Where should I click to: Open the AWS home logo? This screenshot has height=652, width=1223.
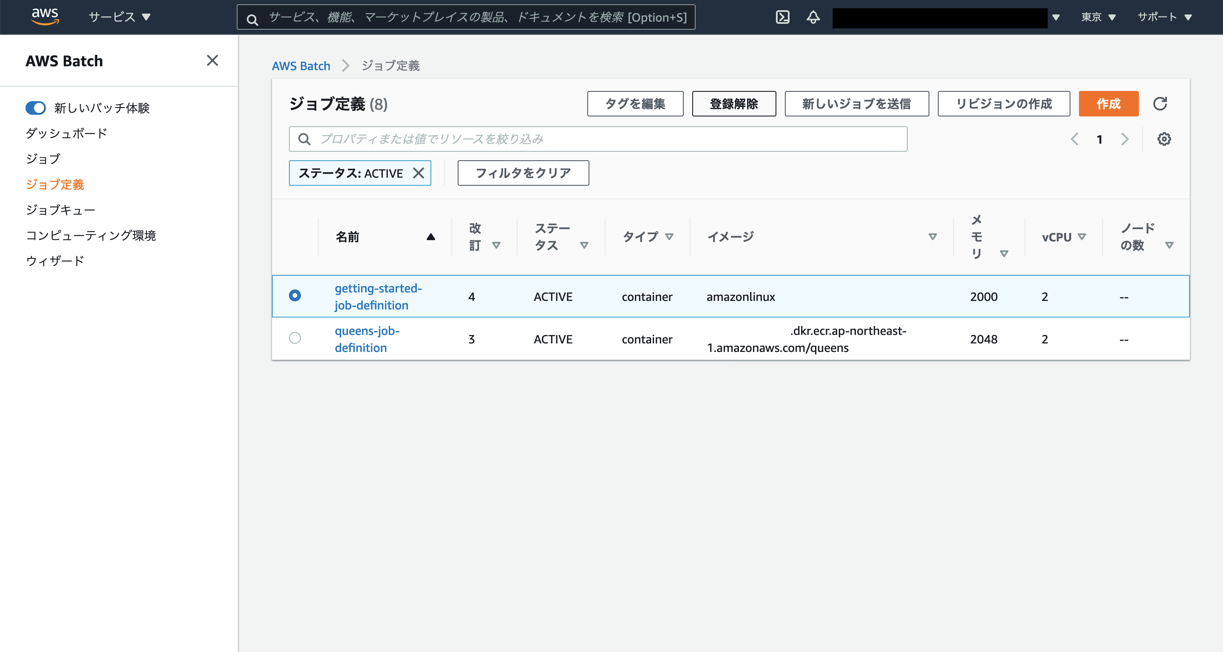tap(45, 17)
